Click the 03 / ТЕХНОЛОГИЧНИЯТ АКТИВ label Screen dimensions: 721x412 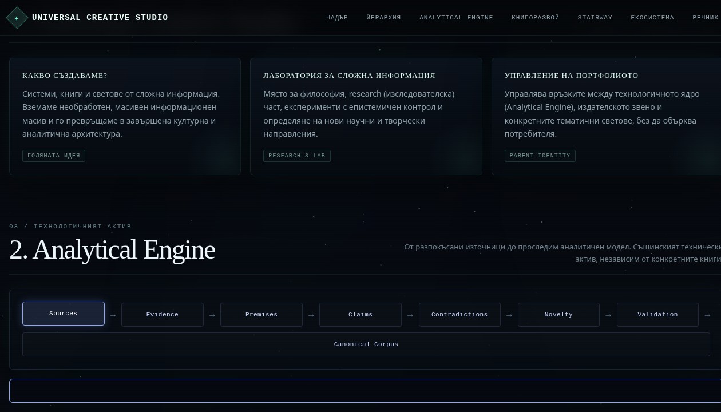pyautogui.click(x=70, y=227)
